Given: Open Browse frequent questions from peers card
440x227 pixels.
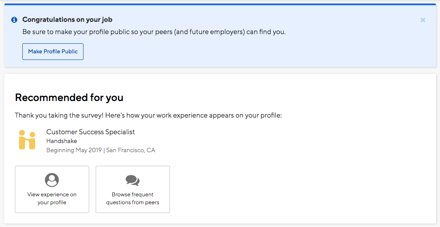Looking at the screenshot, I should coord(133,189).
